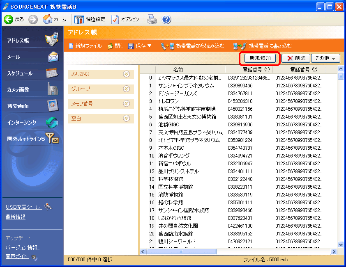Screen dimensions: 346x267
Task: Click 保存 save disk item
Action: (137, 46)
